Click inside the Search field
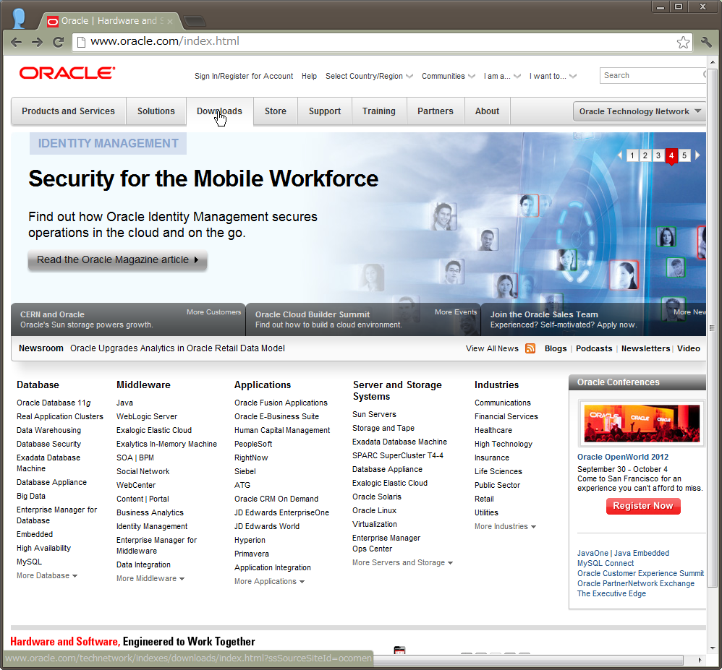Image resolution: width=722 pixels, height=670 pixels. (x=652, y=75)
